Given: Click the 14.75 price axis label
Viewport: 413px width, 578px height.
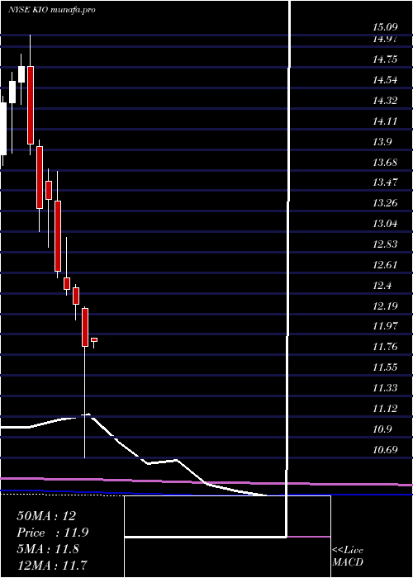Looking at the screenshot, I should point(385,59).
